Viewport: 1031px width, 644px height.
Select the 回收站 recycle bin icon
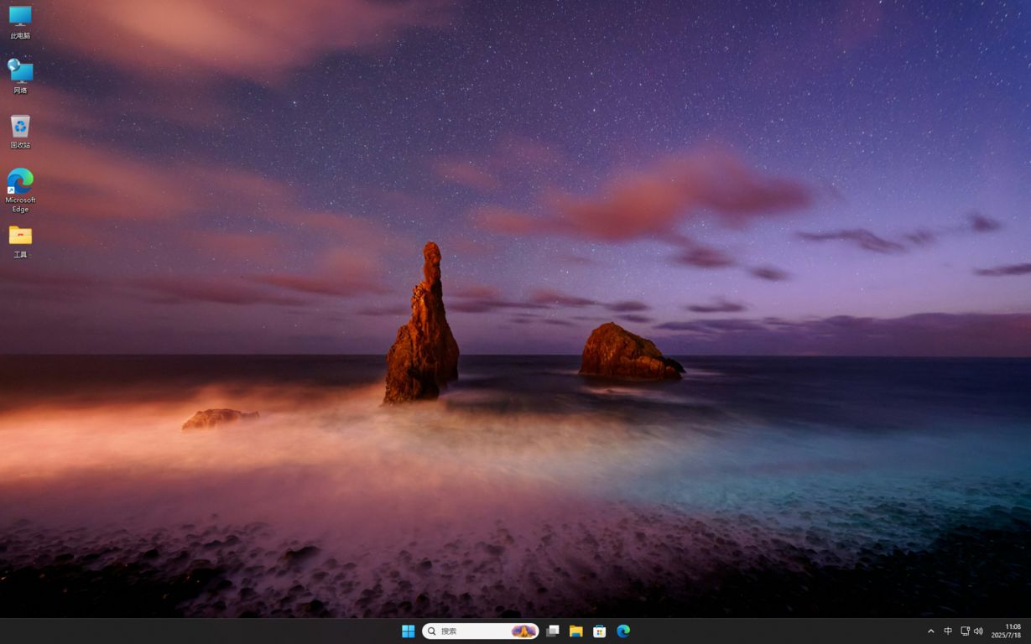coord(20,130)
